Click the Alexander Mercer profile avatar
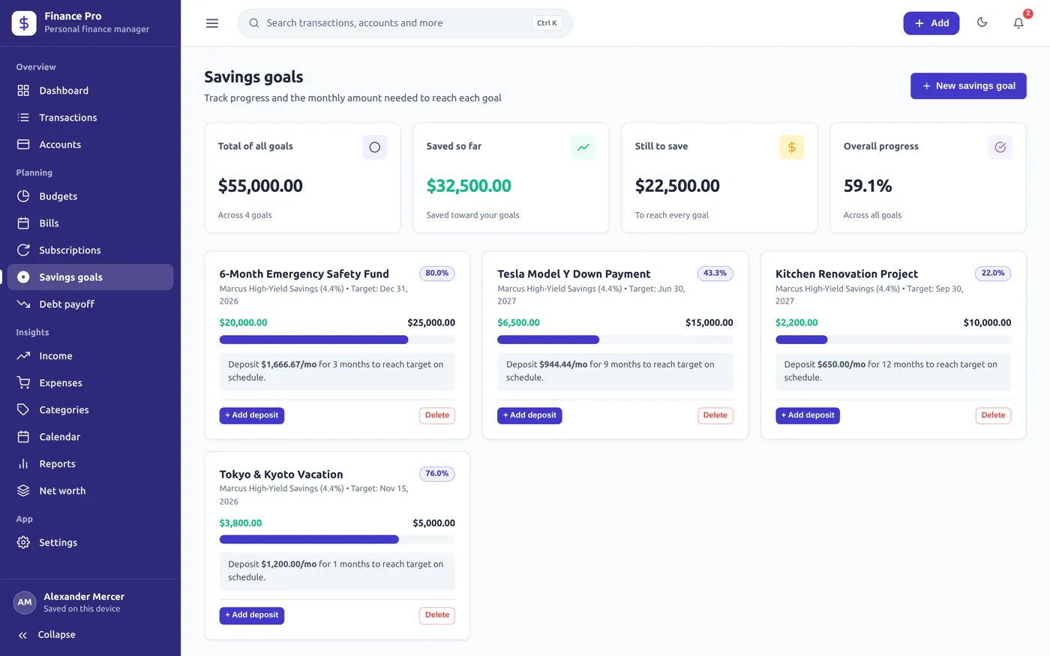The height and width of the screenshot is (656, 1050). 25,603
